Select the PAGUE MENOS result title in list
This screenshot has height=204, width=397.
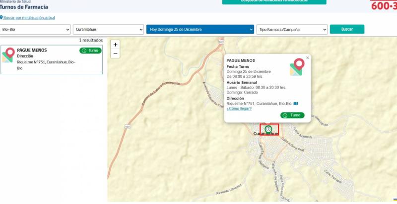(32, 50)
